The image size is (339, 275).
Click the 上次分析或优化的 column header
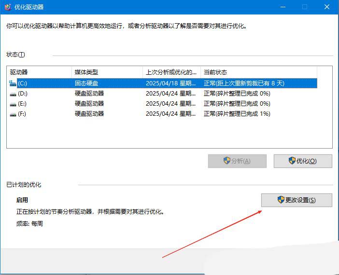coord(171,72)
